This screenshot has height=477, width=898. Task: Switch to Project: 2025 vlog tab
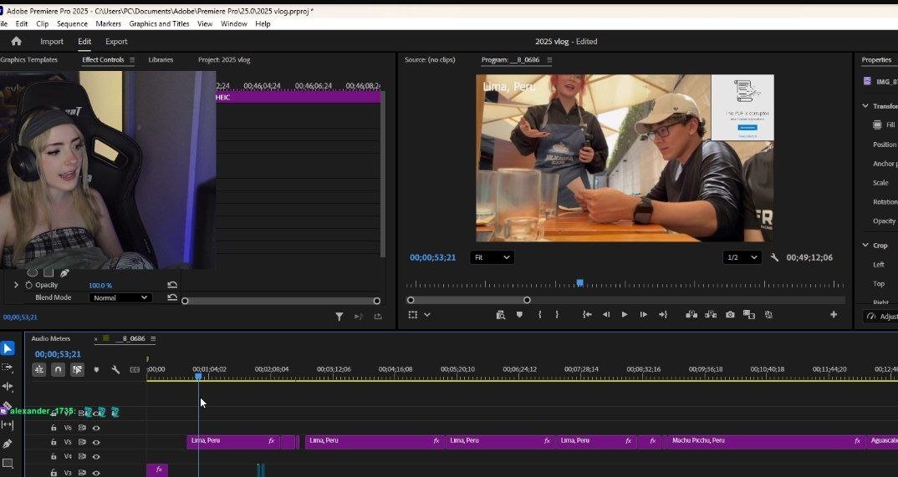pos(224,59)
